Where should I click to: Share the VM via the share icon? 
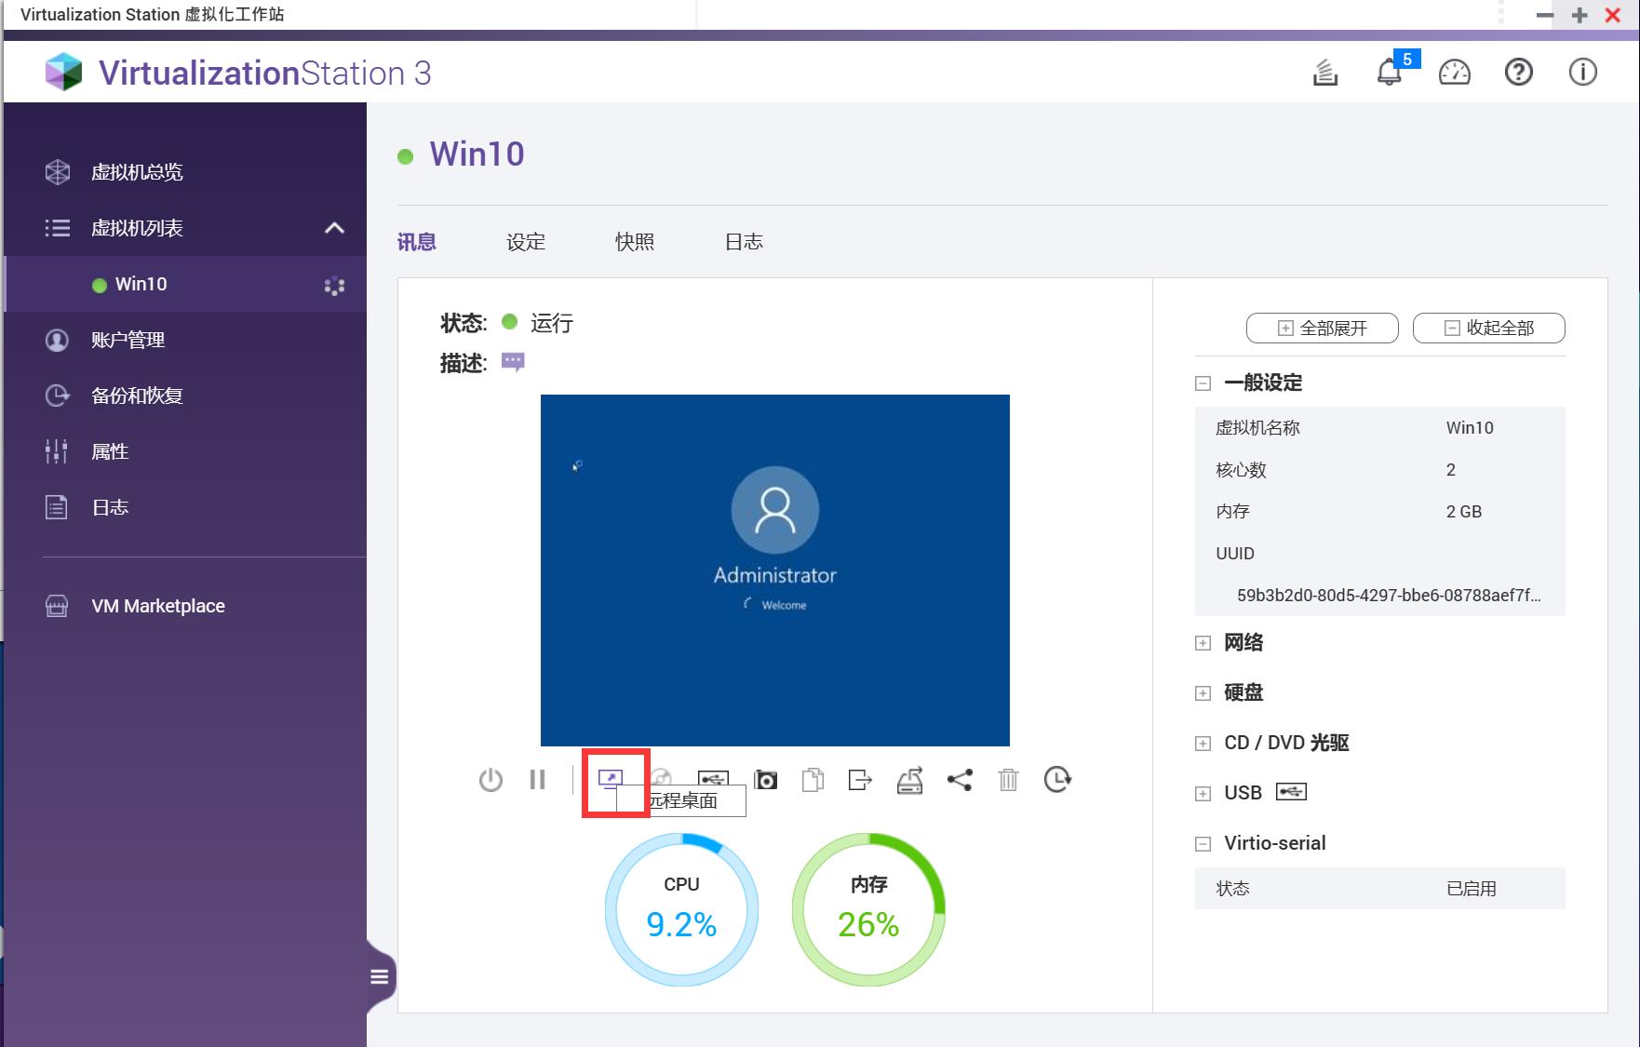point(961,780)
